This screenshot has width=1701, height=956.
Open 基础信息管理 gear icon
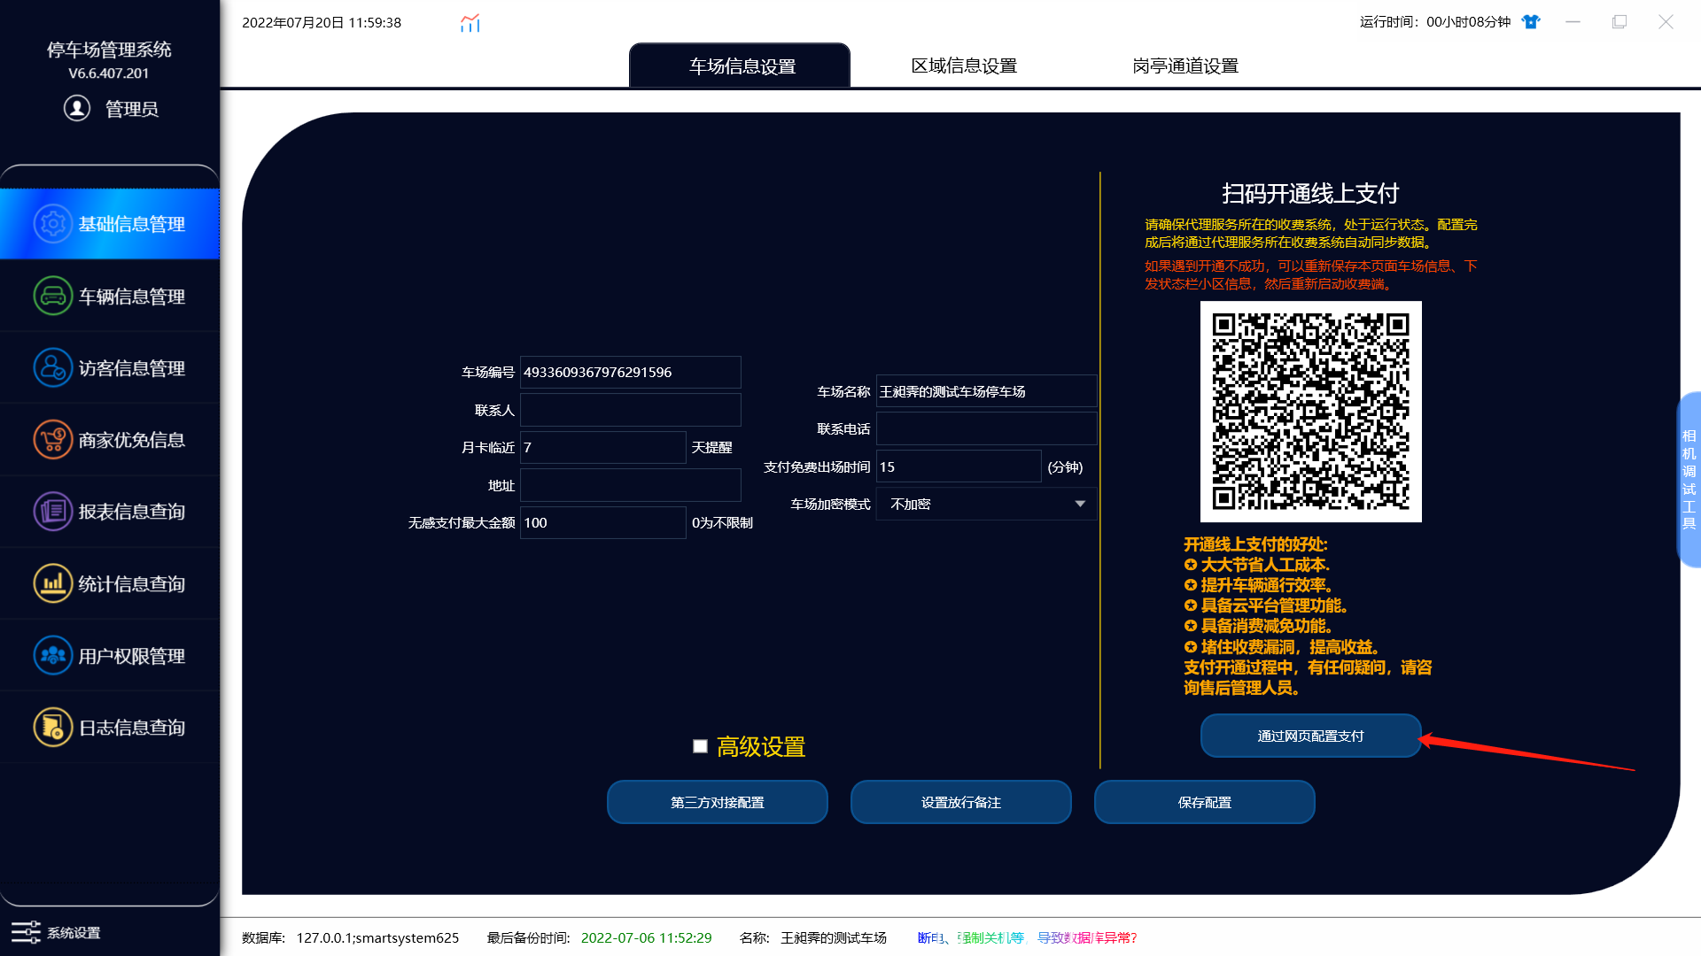pos(53,224)
